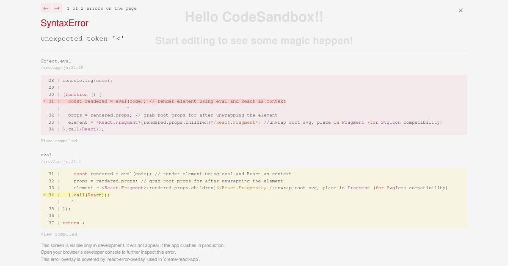508x266 pixels.
Task: Open the second View compiled link
Action: pos(59,234)
